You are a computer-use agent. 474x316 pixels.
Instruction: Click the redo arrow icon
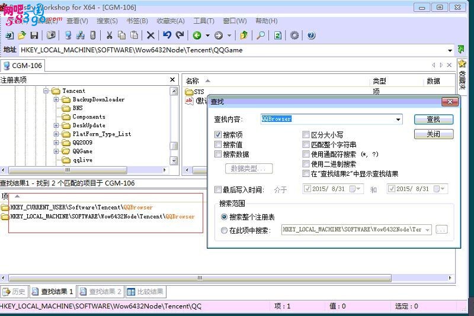[180, 36]
